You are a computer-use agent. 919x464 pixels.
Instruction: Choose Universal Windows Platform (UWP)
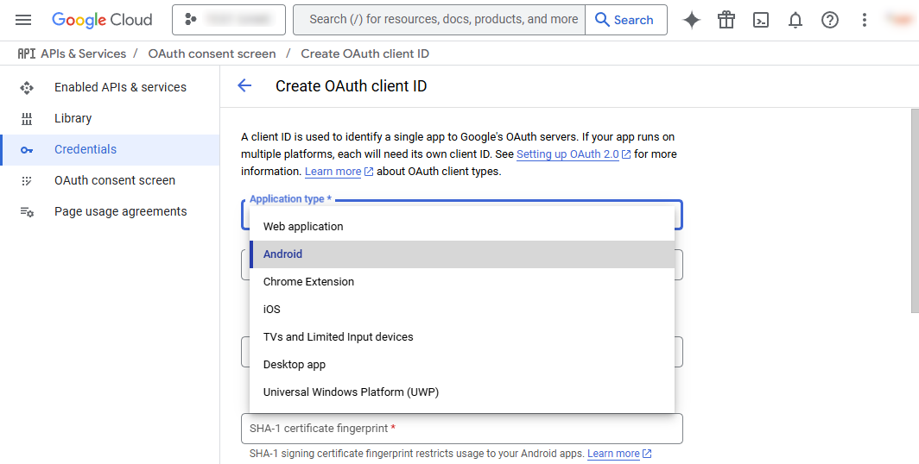coord(462,392)
